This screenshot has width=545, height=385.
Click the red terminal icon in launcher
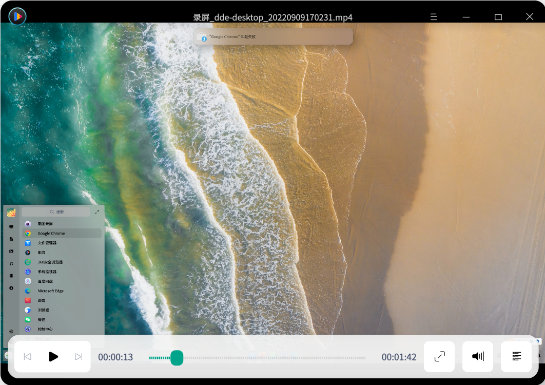tap(28, 300)
